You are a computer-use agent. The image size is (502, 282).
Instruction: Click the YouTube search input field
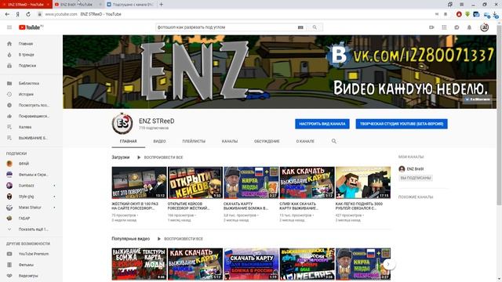[226, 27]
